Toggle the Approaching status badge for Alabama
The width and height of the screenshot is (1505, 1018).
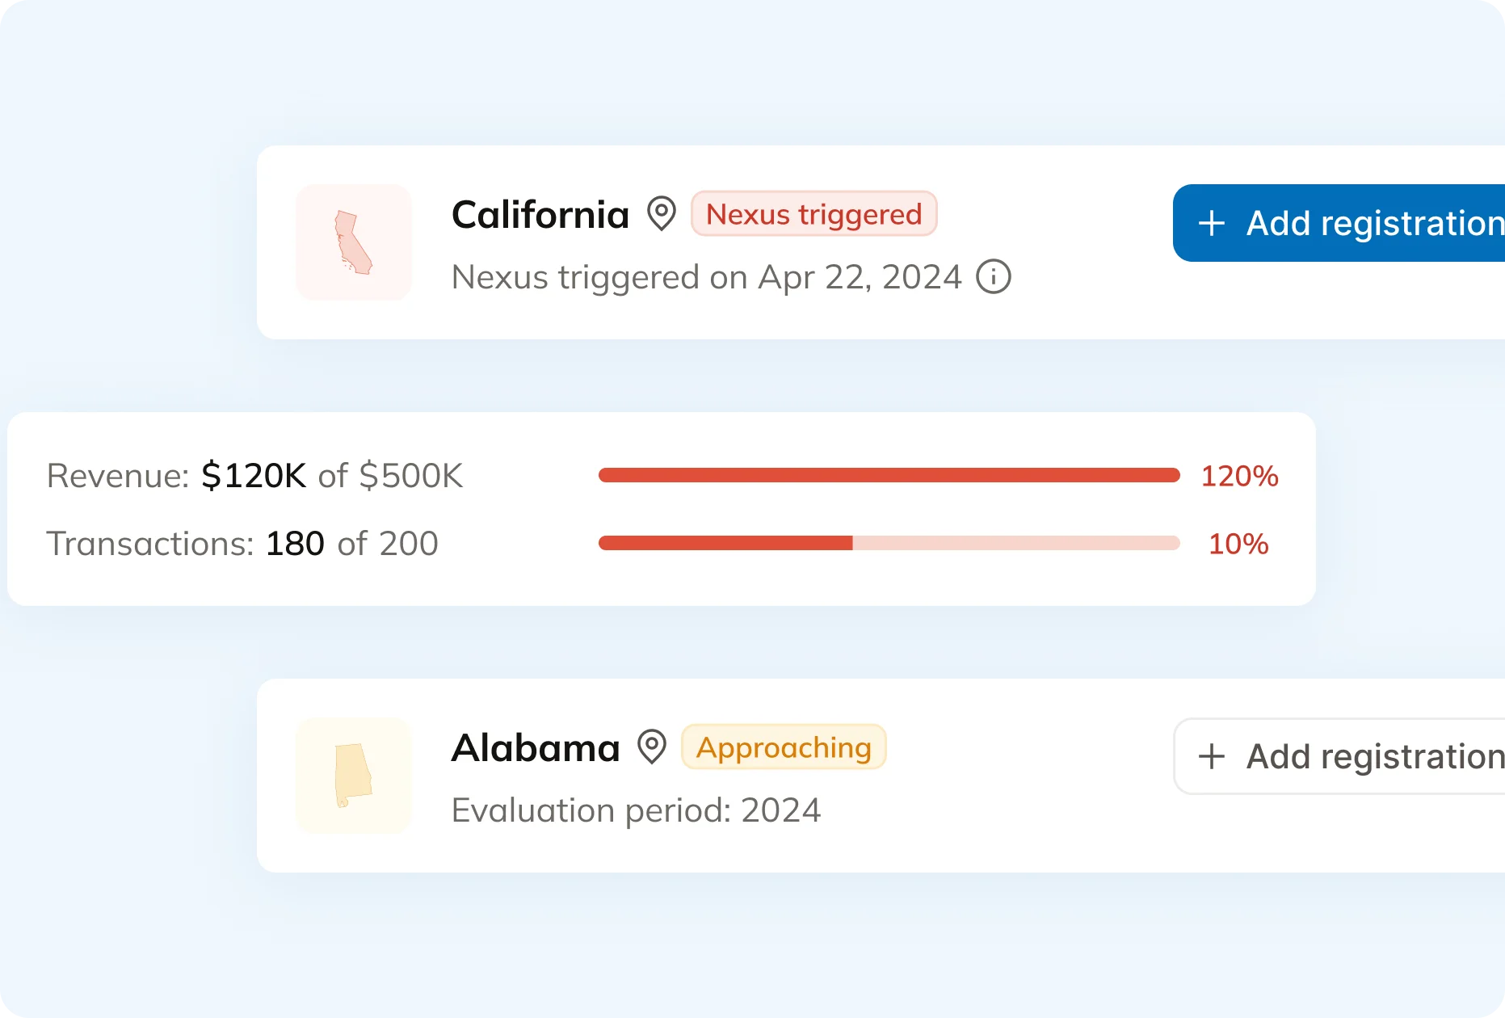(x=783, y=747)
